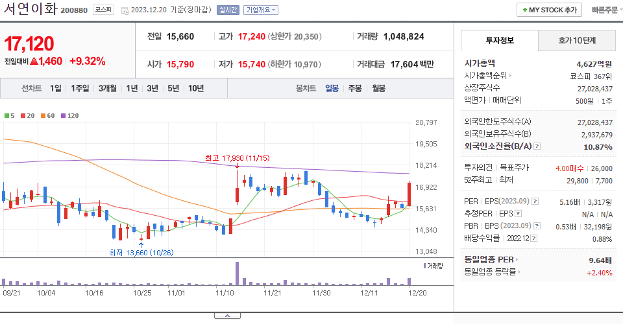Open help icon next to 외국인소진율(B/A)
The image size is (623, 324).
(537, 146)
